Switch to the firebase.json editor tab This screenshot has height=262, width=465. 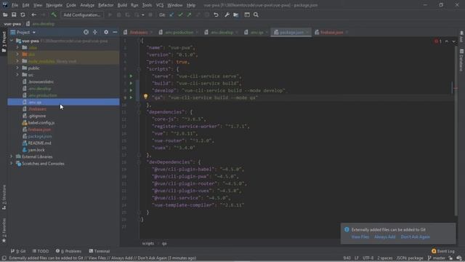click(331, 32)
